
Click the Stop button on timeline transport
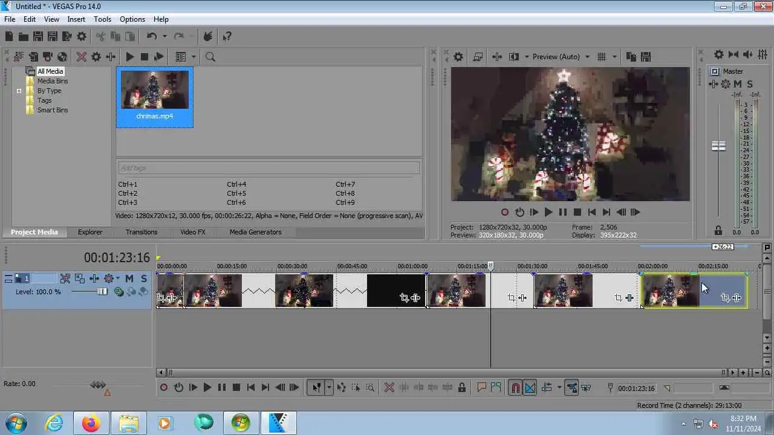[236, 388]
